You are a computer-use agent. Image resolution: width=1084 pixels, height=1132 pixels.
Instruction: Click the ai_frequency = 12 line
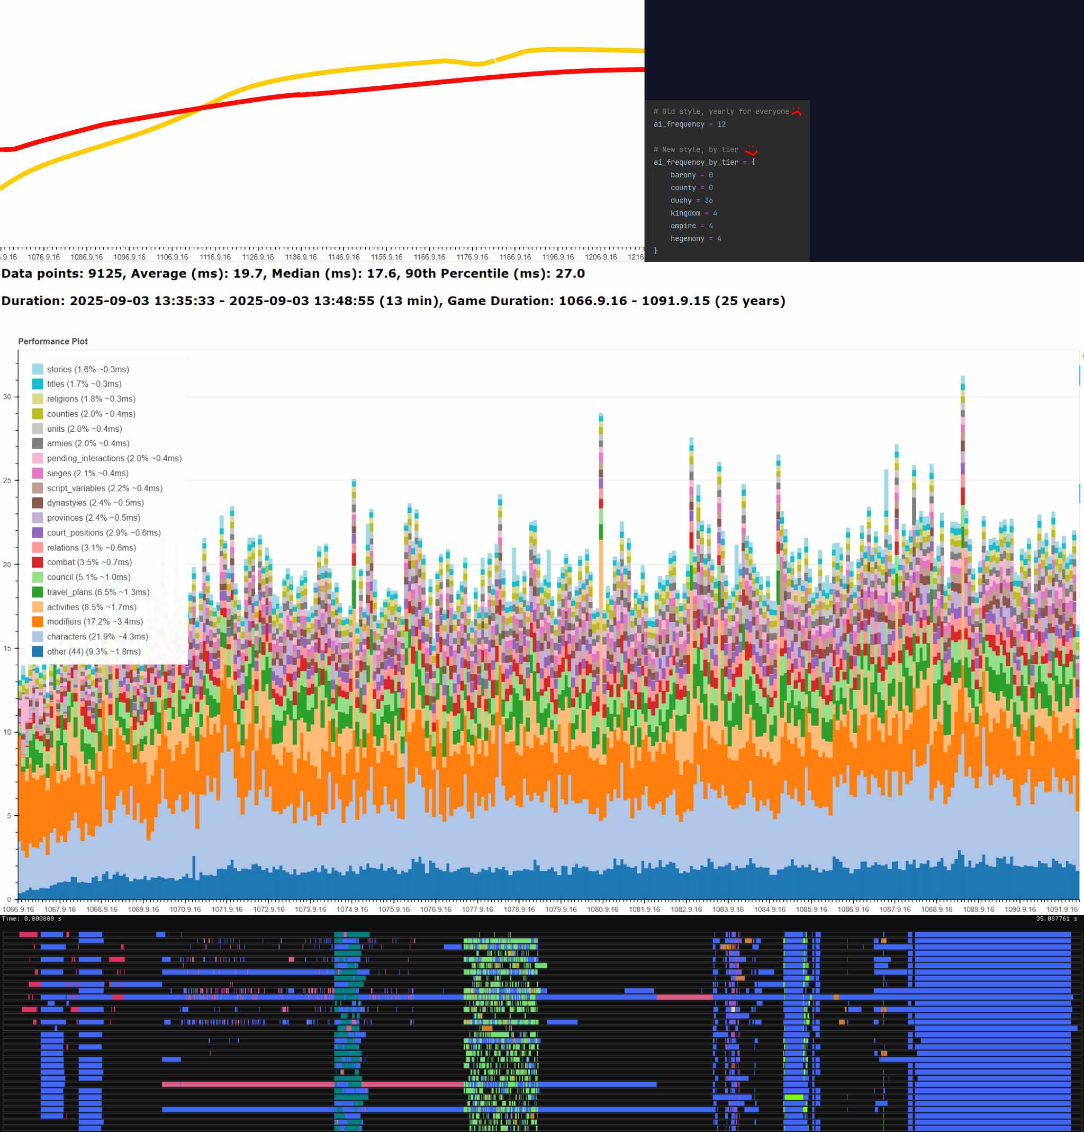click(x=689, y=124)
